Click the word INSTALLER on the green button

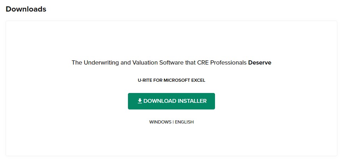(192, 101)
